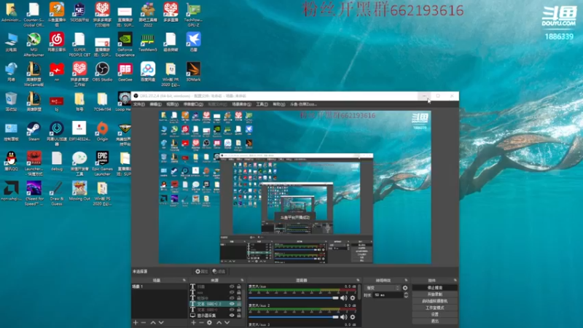Lock the unnumbered 文本 (GDI+) source

[x=239, y=309]
